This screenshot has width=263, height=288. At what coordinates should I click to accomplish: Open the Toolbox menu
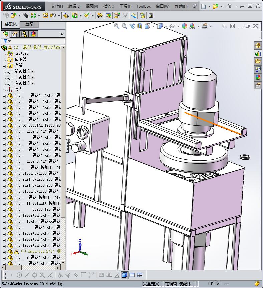144,6
